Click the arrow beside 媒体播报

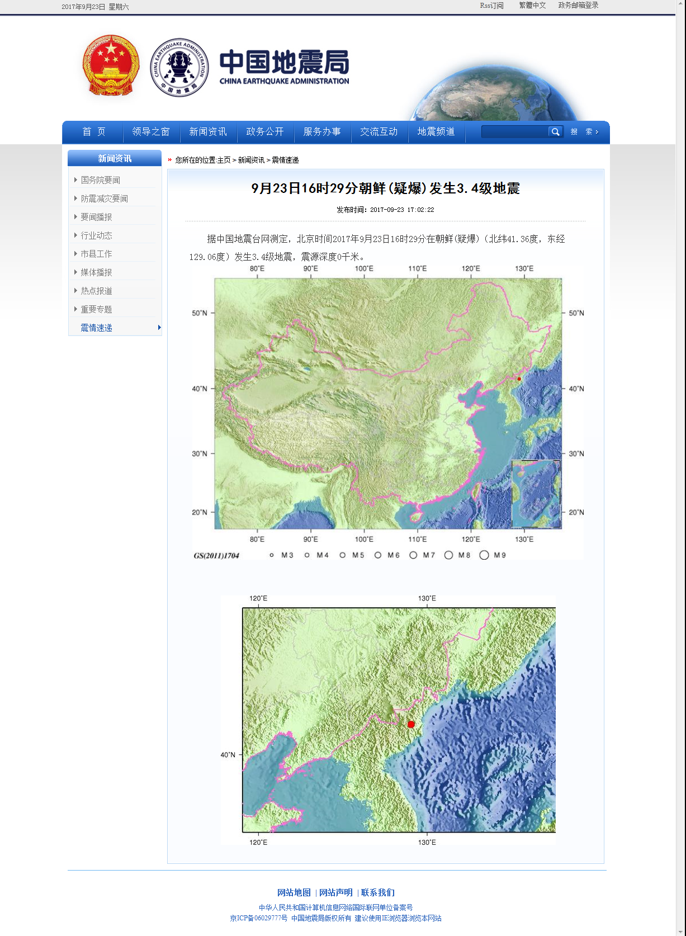[75, 272]
